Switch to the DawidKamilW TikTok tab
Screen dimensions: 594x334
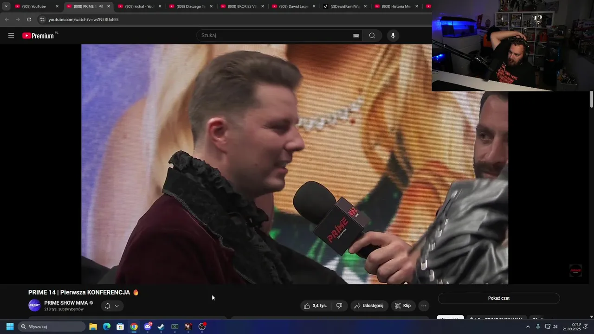click(x=345, y=6)
